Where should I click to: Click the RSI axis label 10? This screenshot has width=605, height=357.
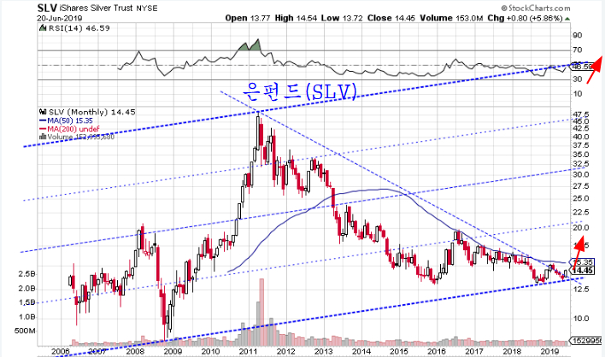pos(577,94)
